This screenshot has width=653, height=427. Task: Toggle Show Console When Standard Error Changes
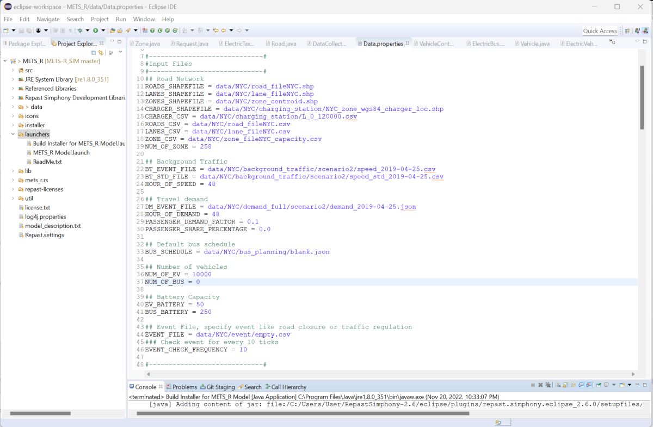click(x=589, y=385)
